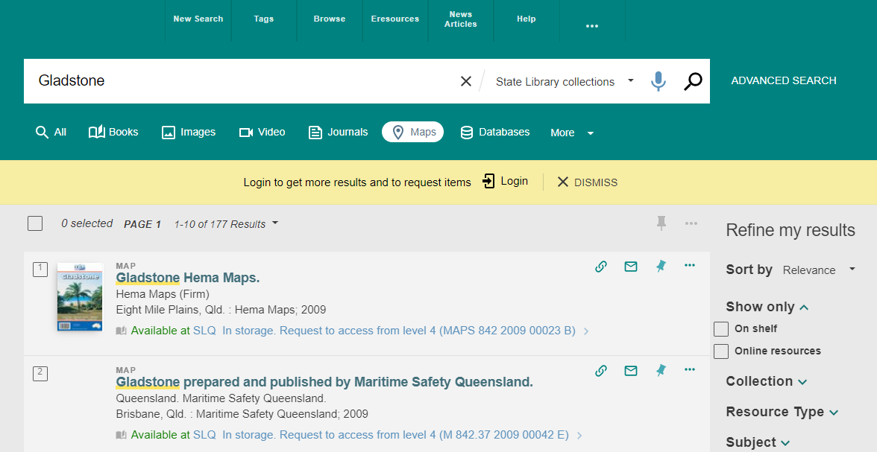This screenshot has width=877, height=452.
Task: Expand the Subject filter section
Action: [x=758, y=442]
